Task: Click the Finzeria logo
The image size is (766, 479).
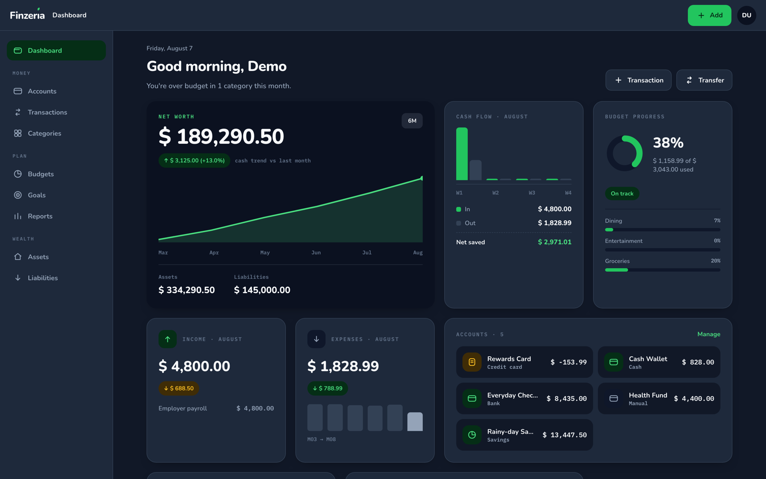Action: pyautogui.click(x=27, y=15)
